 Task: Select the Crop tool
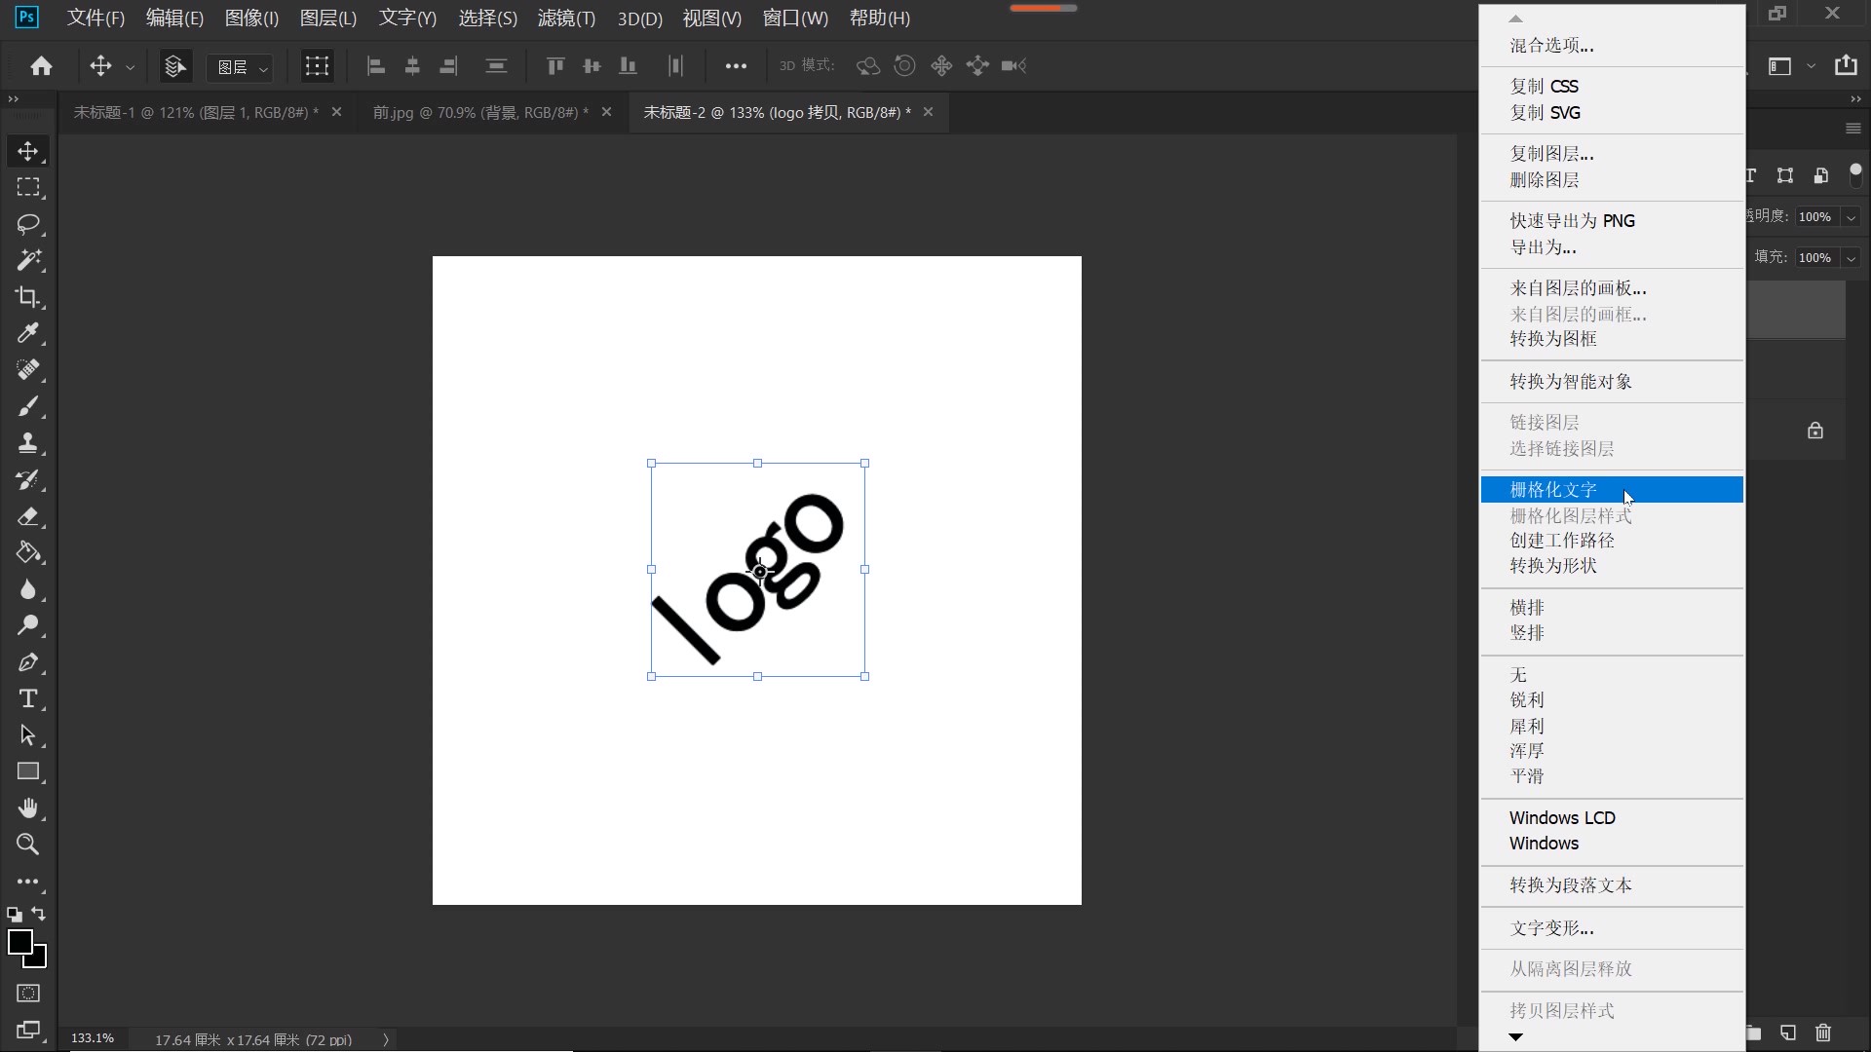tap(27, 297)
